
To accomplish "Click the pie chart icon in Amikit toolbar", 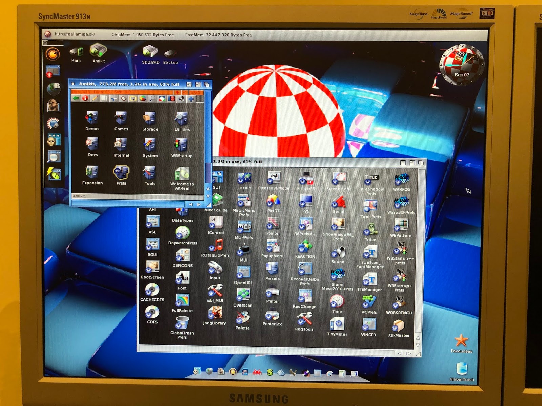I will point(143,98).
